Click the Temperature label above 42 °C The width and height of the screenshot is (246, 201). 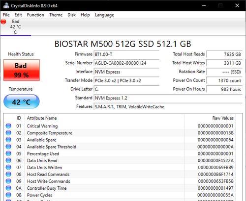pyautogui.click(x=21, y=89)
